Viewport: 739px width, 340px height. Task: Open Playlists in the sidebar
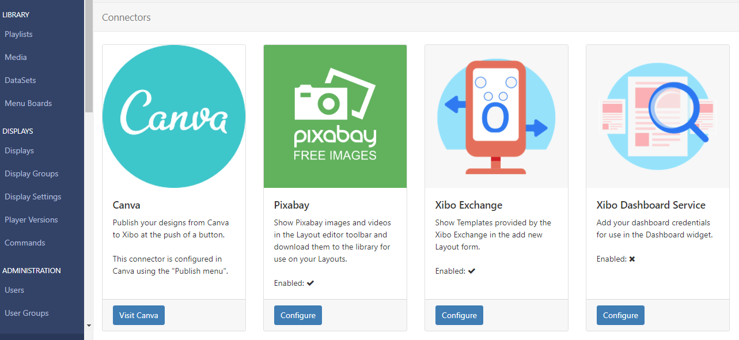[x=18, y=35]
